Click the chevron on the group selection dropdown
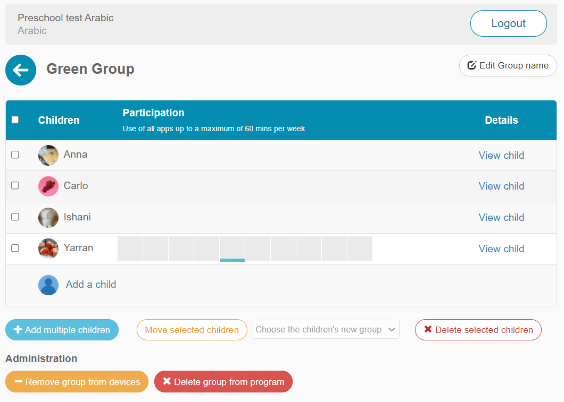The image size is (564, 402). (392, 329)
